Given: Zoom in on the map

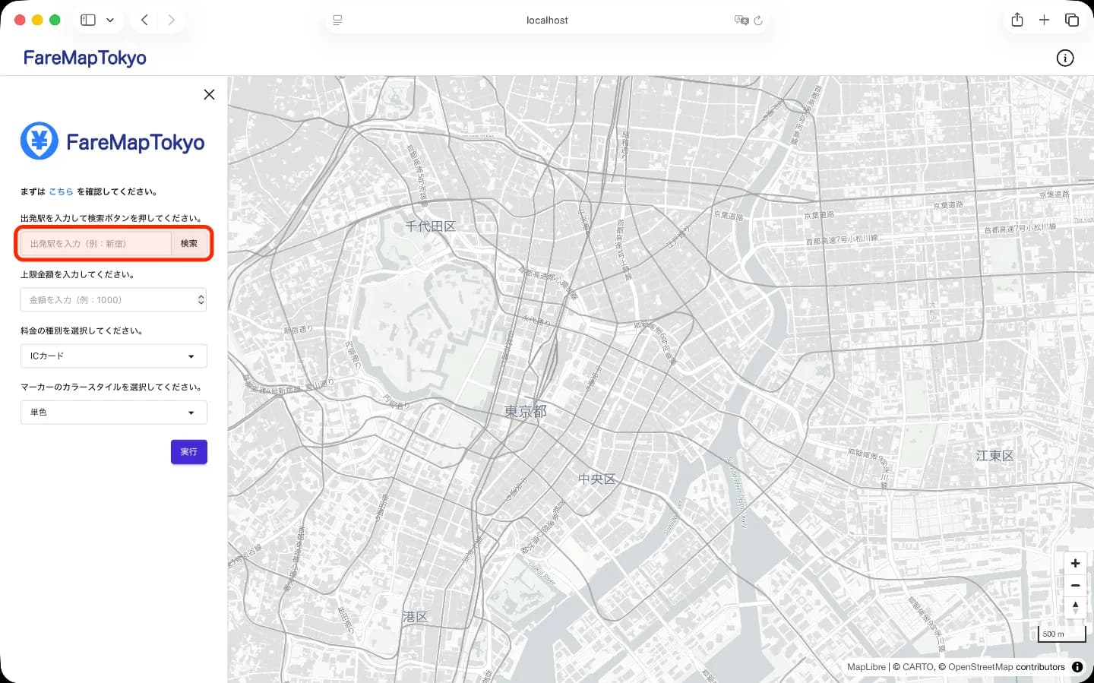Looking at the screenshot, I should (x=1075, y=563).
